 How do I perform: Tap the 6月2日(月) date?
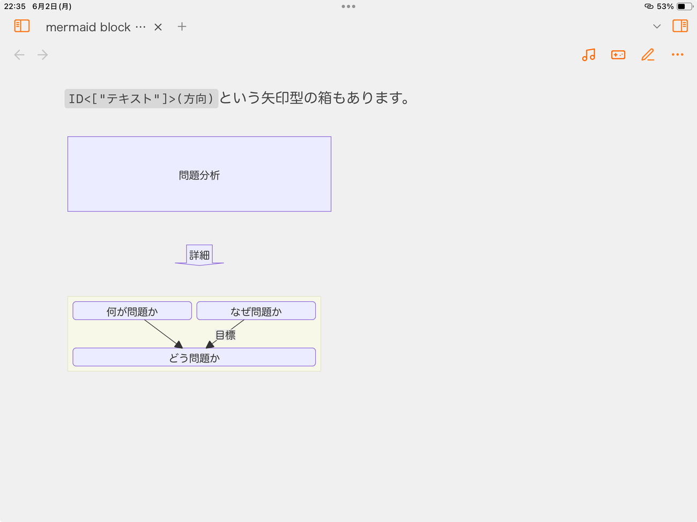pos(52,6)
